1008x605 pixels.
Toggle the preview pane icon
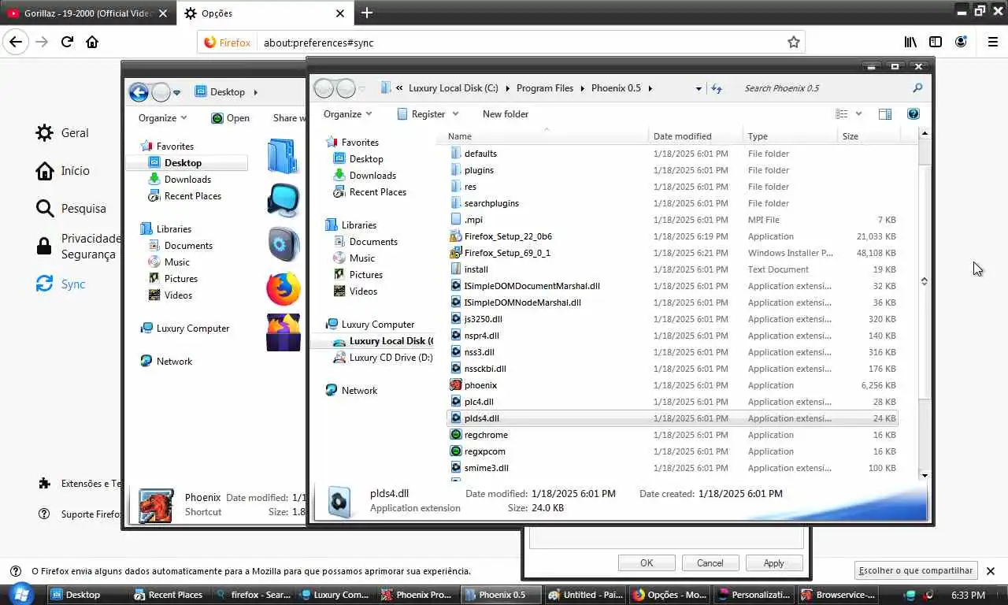pos(884,113)
